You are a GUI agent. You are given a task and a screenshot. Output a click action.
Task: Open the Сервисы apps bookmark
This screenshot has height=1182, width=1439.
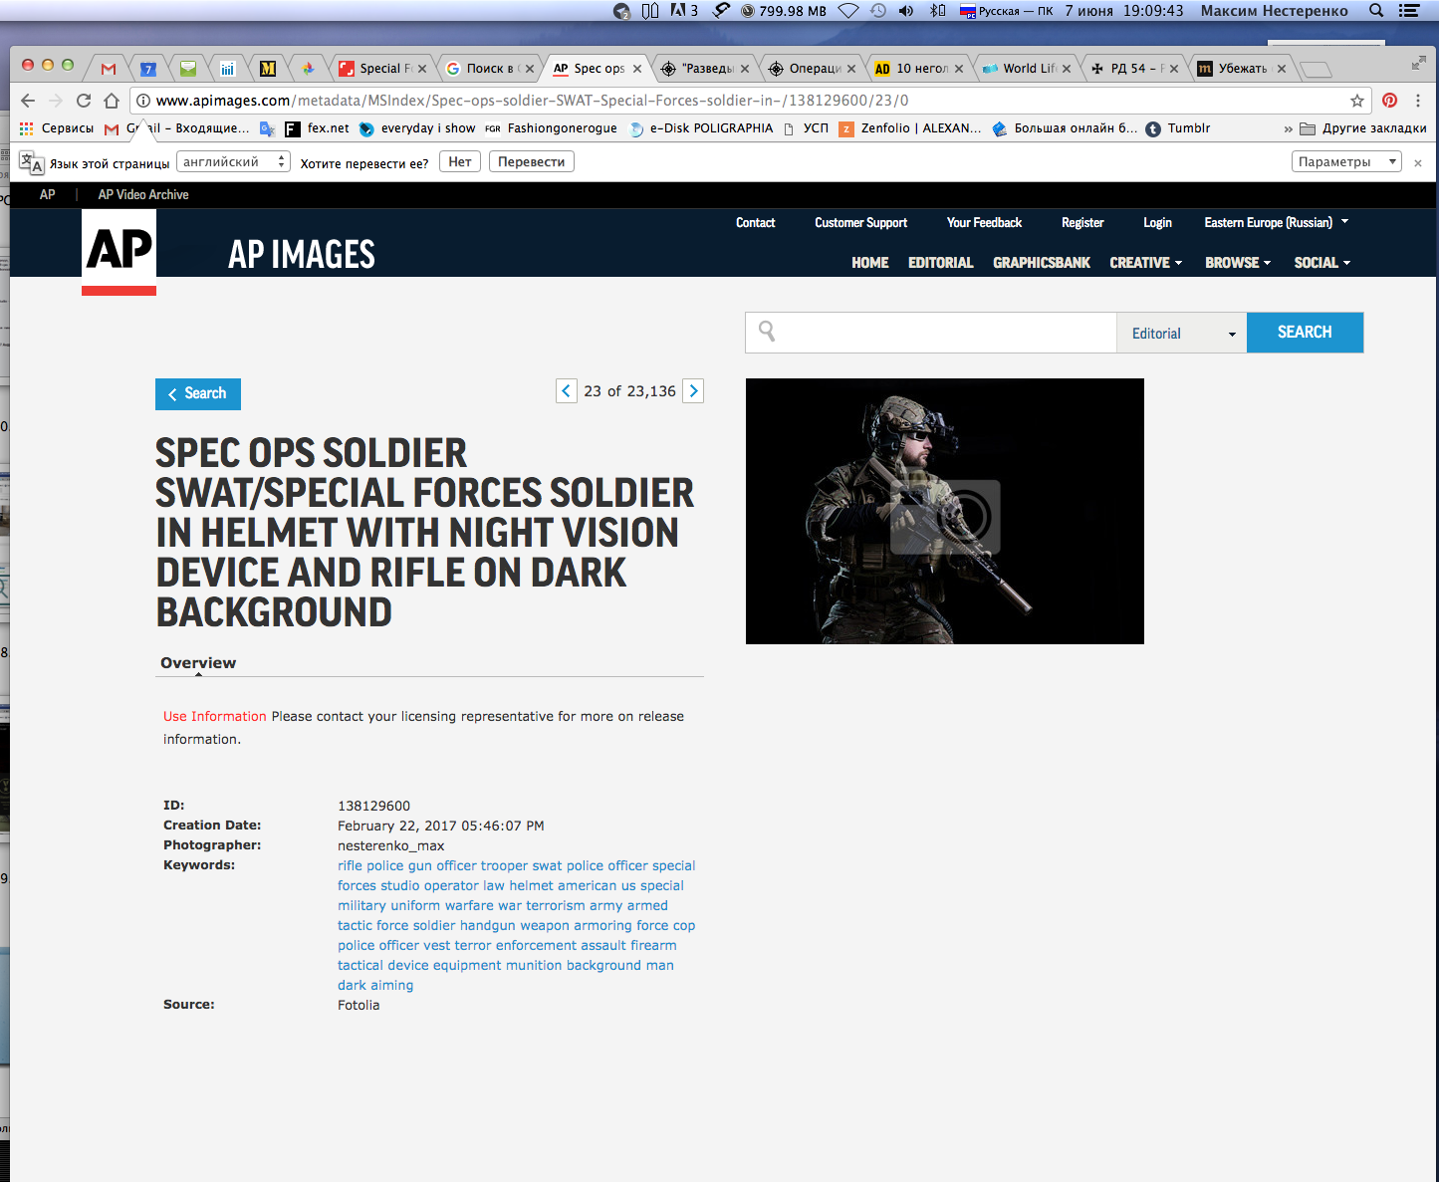click(x=57, y=128)
